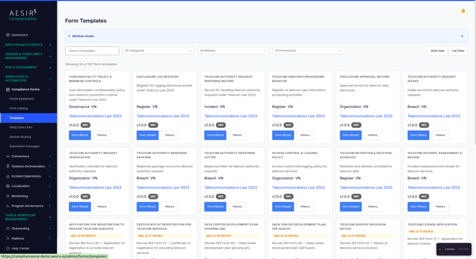Click the Onboarding icon in sidebar

pos(8,228)
